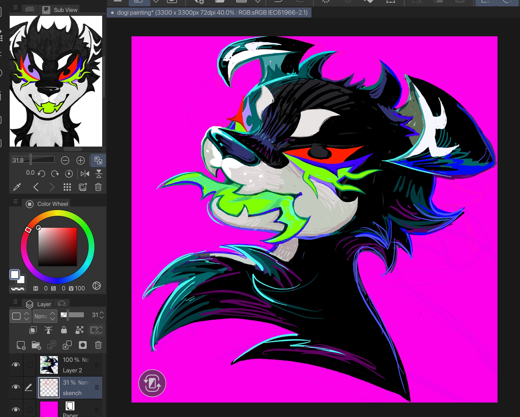Open the Sub View panel hamburger menu
The image size is (520, 417).
coord(16,7)
